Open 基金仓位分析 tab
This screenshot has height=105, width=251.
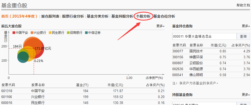coord(164,16)
